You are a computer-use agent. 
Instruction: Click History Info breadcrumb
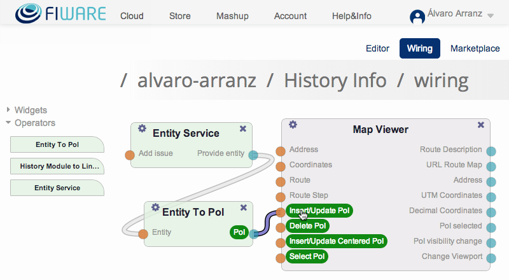coord(335,80)
